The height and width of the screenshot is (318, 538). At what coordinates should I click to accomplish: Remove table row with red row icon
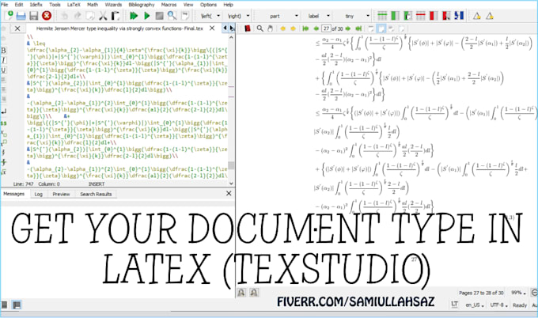click(420, 16)
